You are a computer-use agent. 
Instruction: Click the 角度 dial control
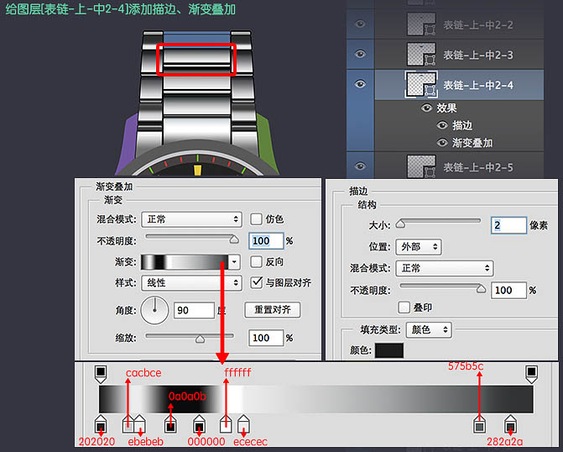154,310
